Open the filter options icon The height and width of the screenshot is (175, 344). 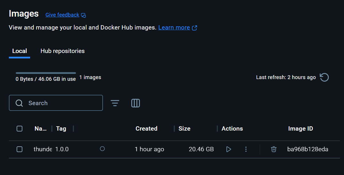tap(115, 103)
